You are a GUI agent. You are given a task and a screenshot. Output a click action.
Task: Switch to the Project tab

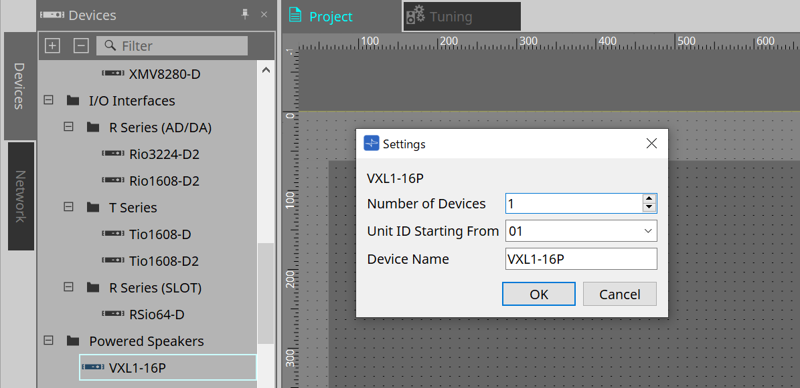coord(330,15)
